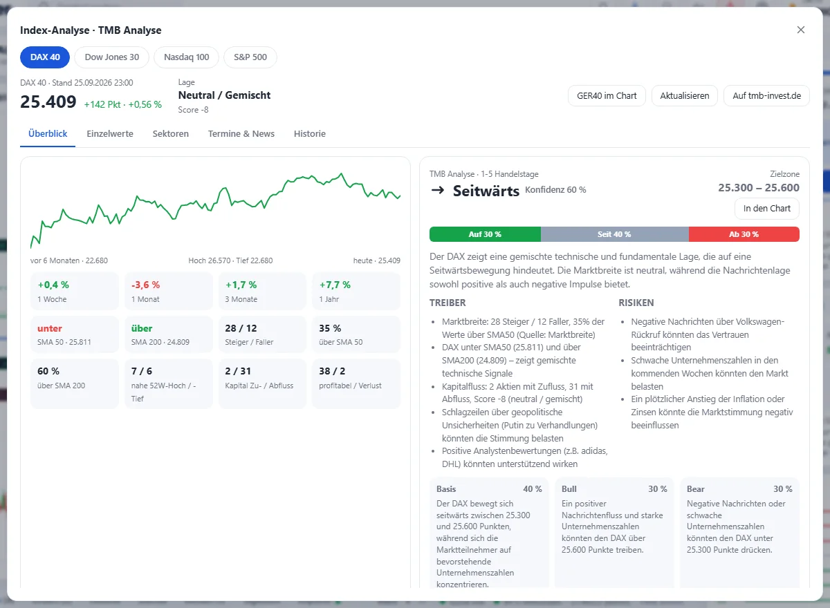Select the -3,6 % 1 Monat tile
Screen dimensions: 830x608
168,291
